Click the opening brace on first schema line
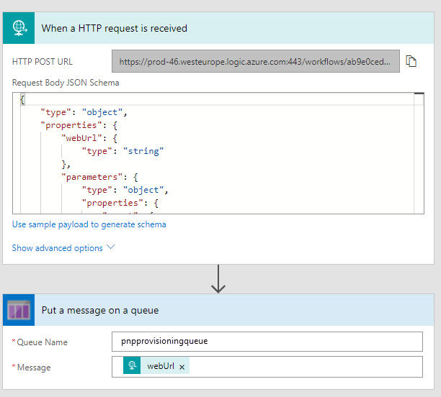Screen dimensions: 441x397 [x=22, y=99]
